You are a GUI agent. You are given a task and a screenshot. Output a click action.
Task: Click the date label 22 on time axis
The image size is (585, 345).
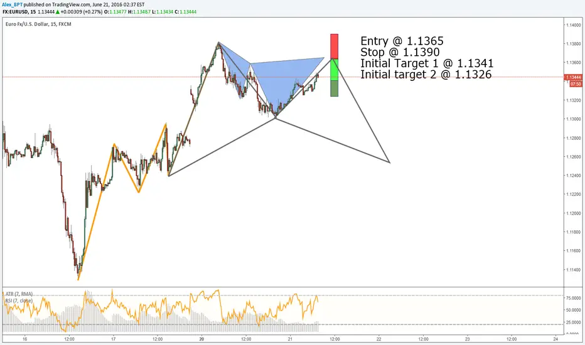coord(378,339)
